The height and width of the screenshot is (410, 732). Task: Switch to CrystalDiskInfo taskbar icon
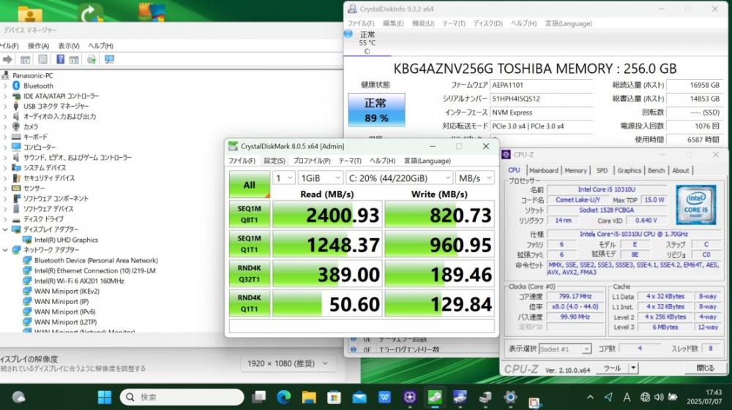[x=460, y=397]
